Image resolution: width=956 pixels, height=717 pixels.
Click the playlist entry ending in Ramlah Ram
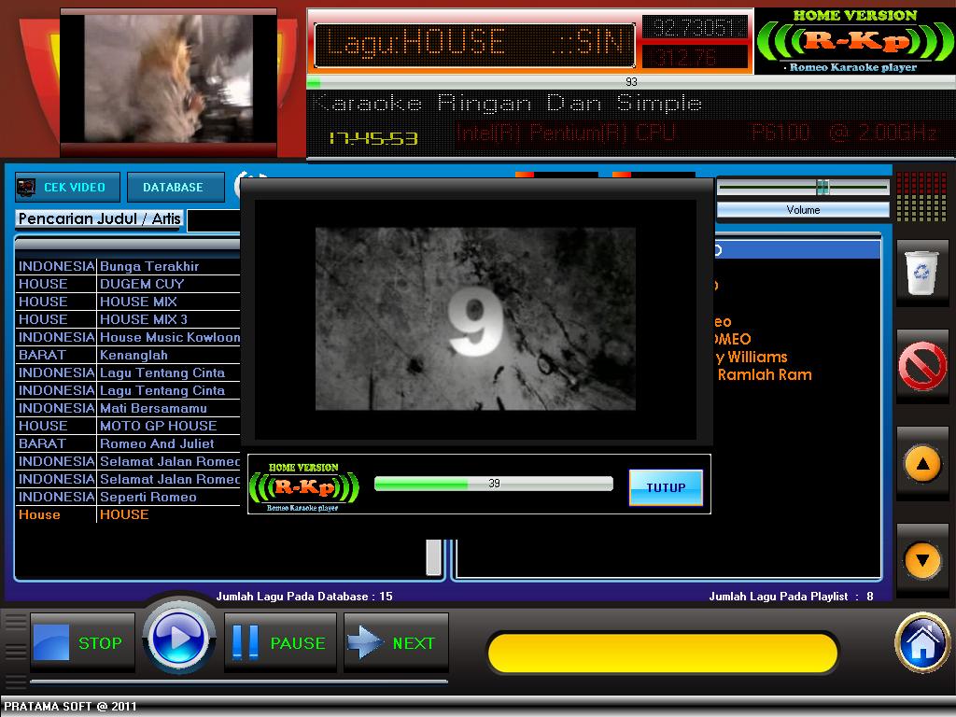pos(765,375)
